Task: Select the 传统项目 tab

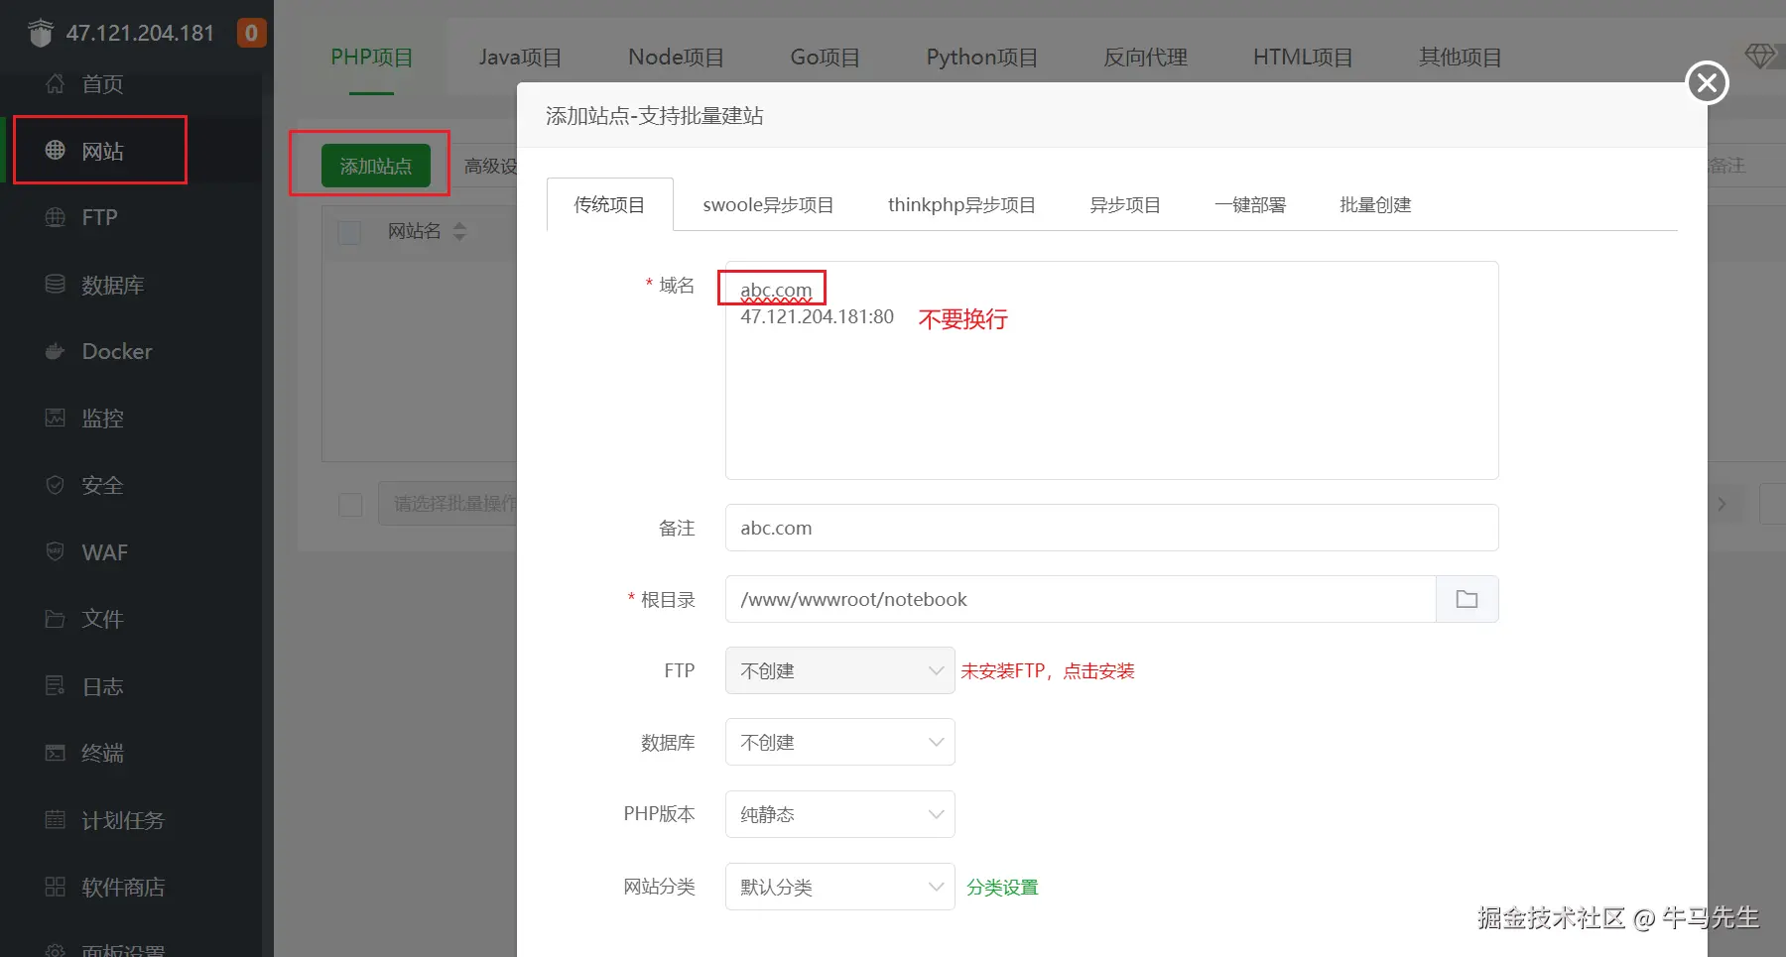Action: click(609, 204)
